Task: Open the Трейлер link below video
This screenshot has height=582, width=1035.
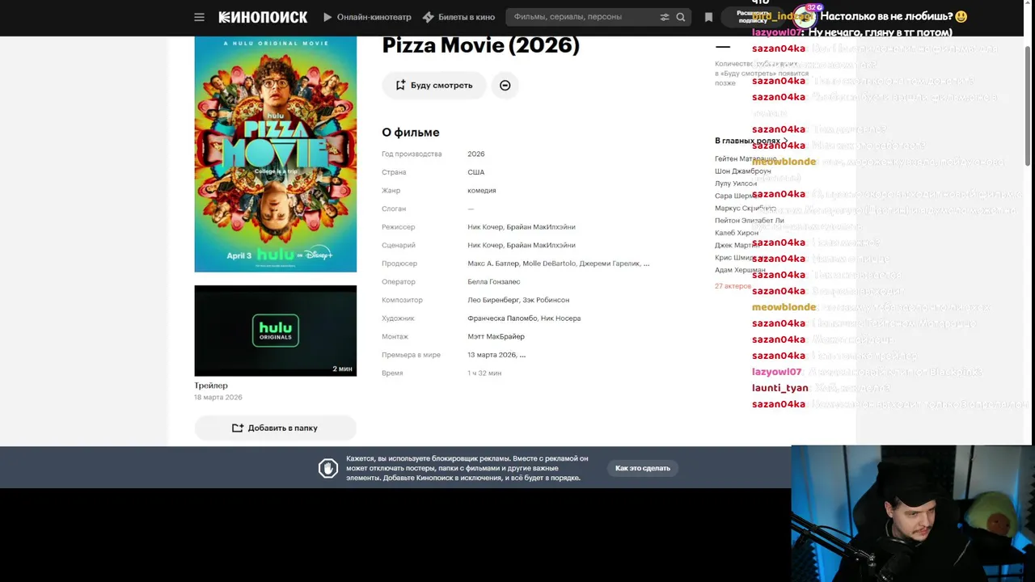Action: (211, 386)
